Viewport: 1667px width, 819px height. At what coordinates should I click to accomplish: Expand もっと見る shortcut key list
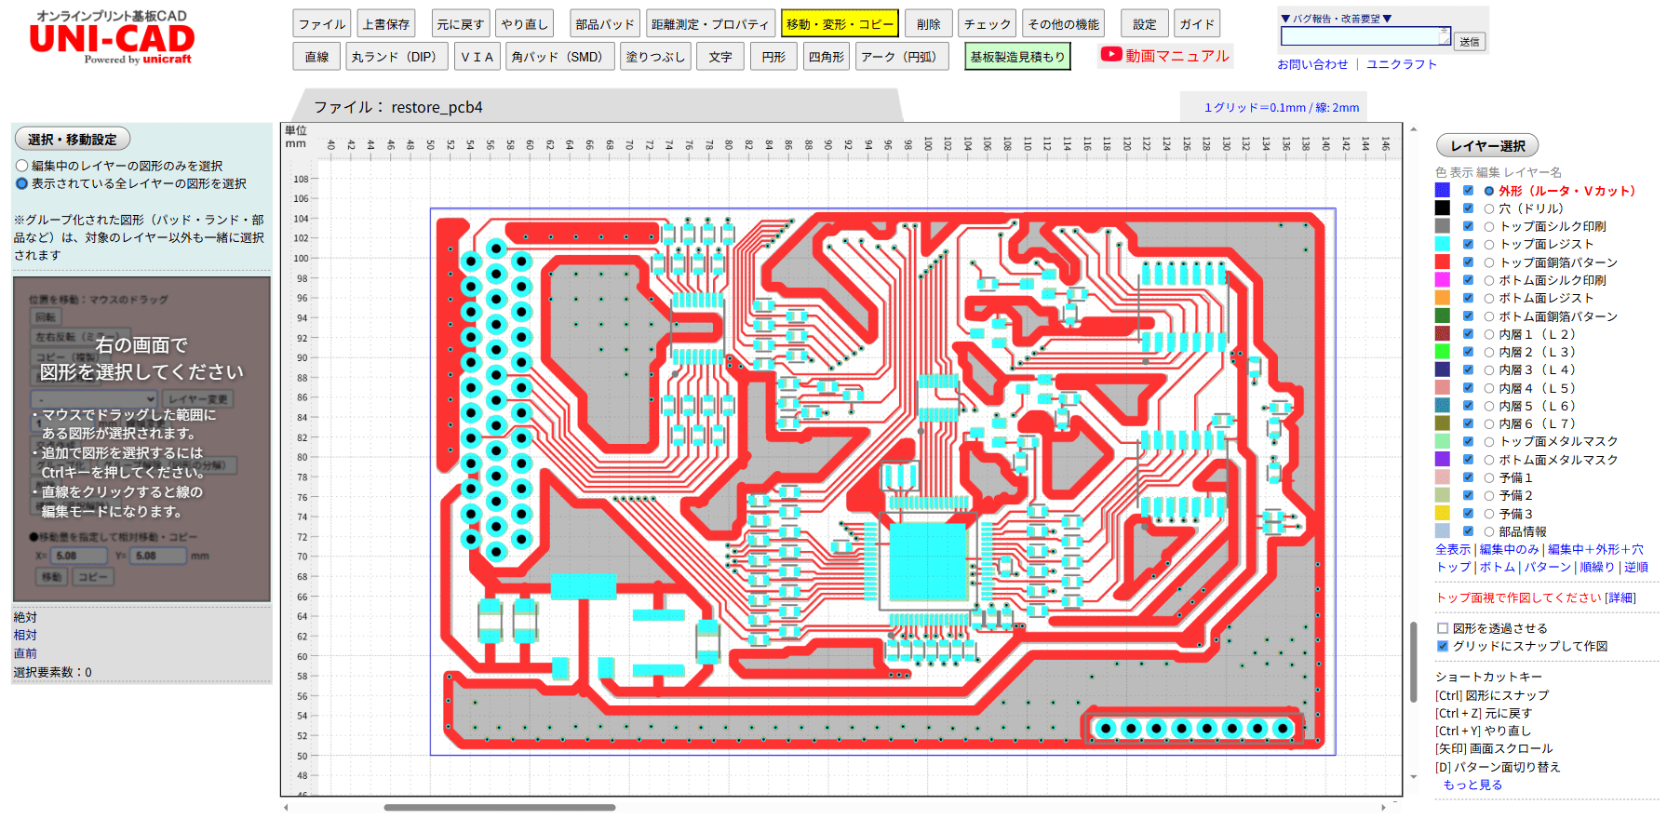click(1472, 785)
